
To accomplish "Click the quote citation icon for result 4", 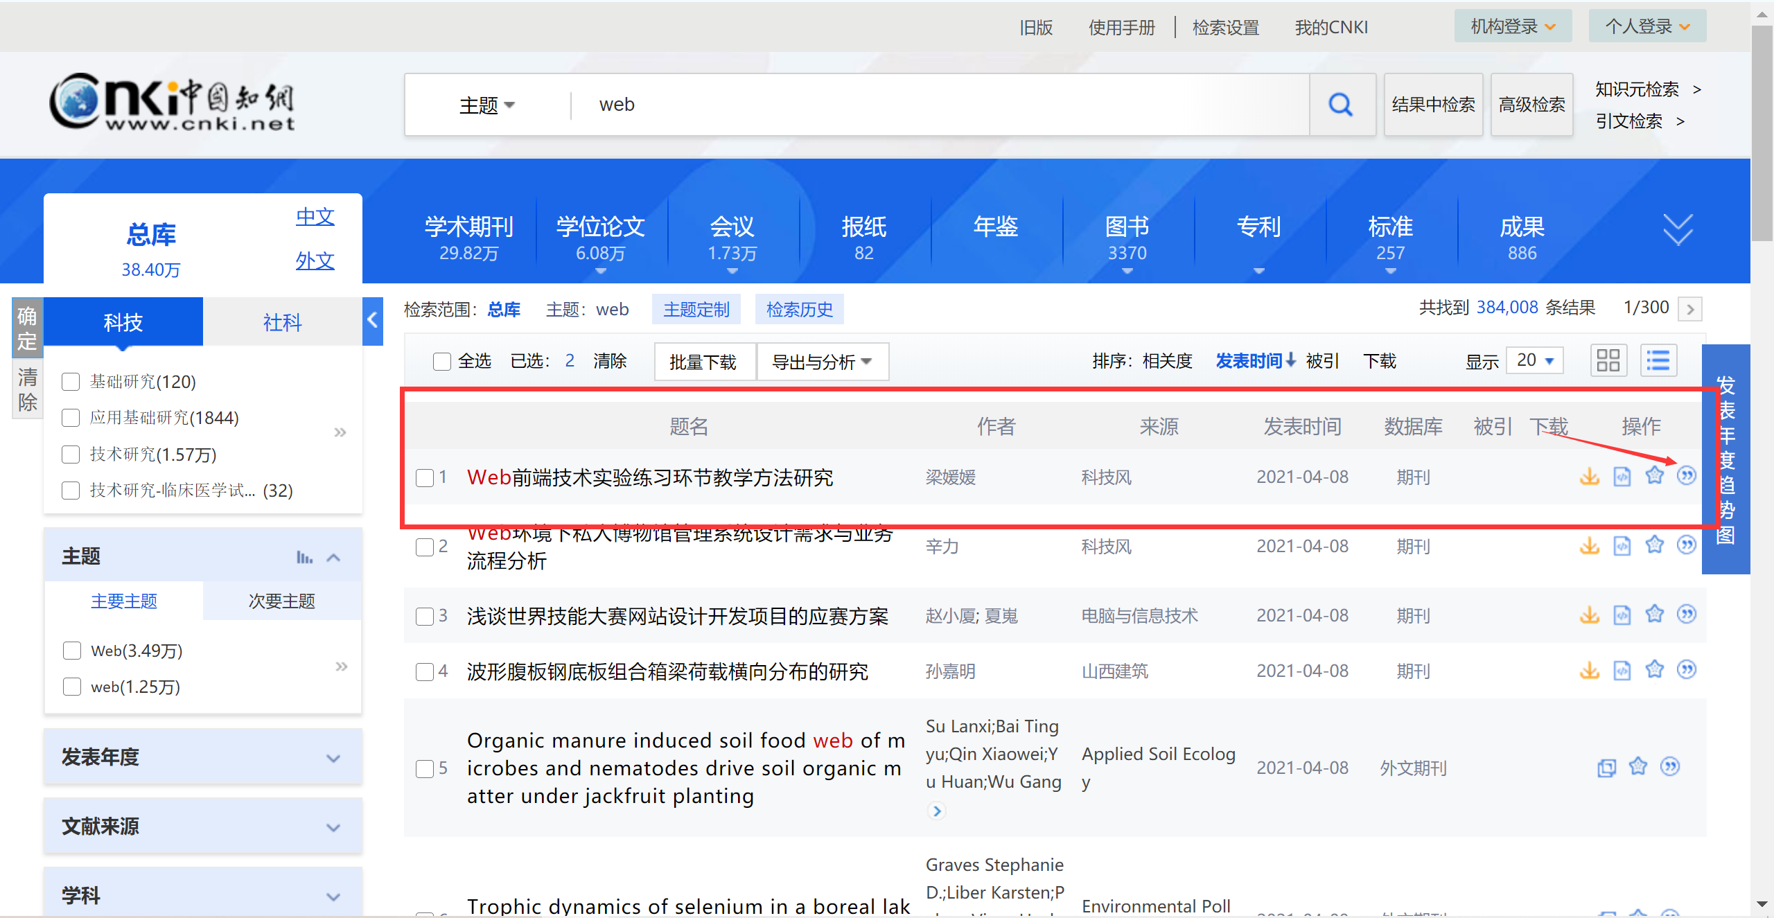I will [1686, 669].
